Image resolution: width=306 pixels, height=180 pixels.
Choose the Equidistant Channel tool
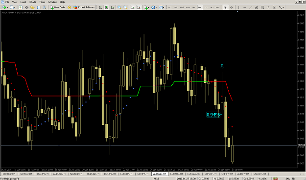[x=257, y=7]
